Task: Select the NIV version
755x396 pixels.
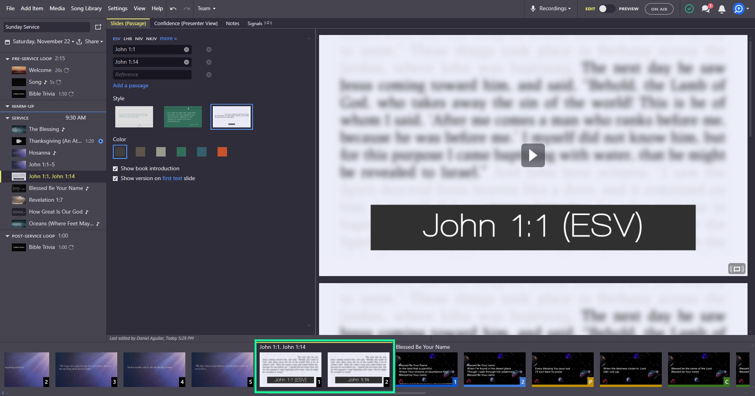Action: (139, 39)
